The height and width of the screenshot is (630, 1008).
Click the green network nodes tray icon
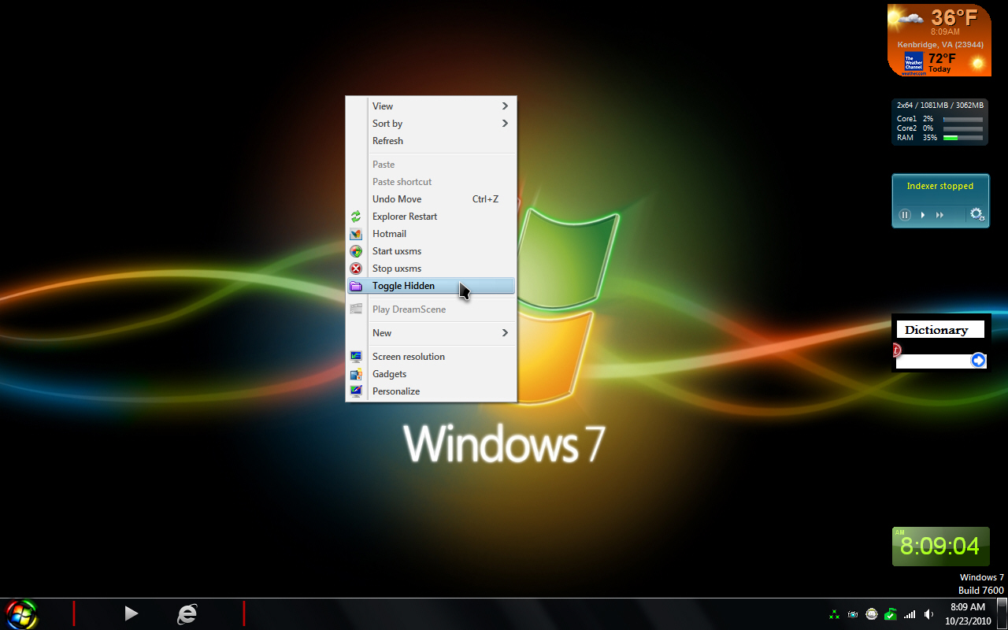coord(834,614)
